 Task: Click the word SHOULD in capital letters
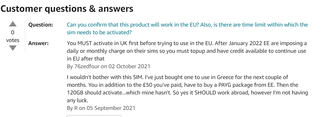(205, 93)
